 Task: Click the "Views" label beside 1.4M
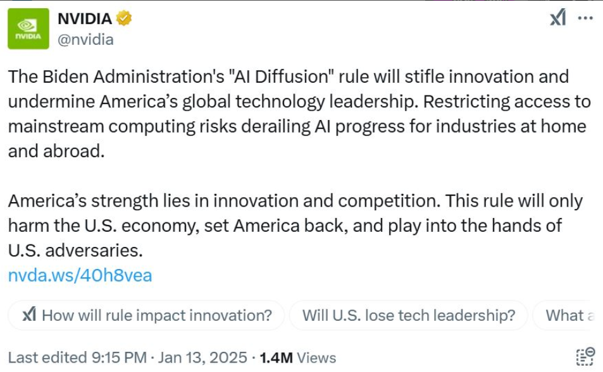pyautogui.click(x=316, y=357)
